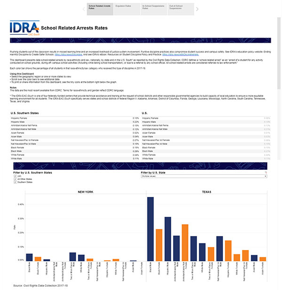
Task: Click the filter icon above state dropdown
Action: (266, 172)
